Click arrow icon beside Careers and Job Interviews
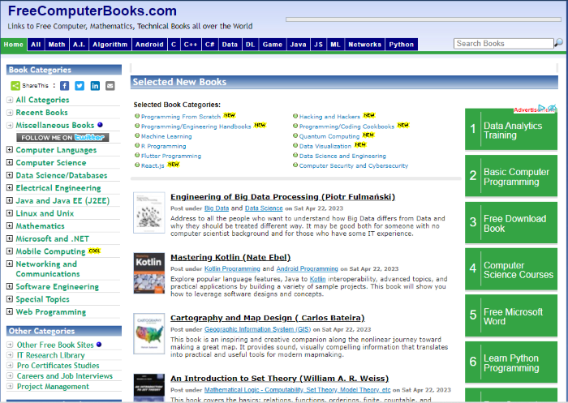 10,376
